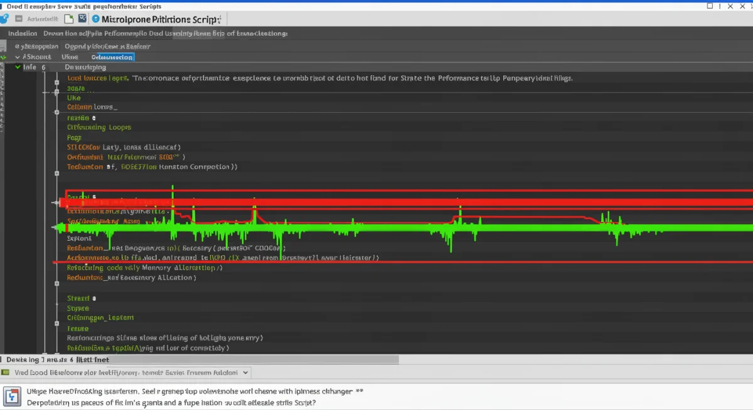Click the blue-red icon in bottom message panel

(13, 397)
